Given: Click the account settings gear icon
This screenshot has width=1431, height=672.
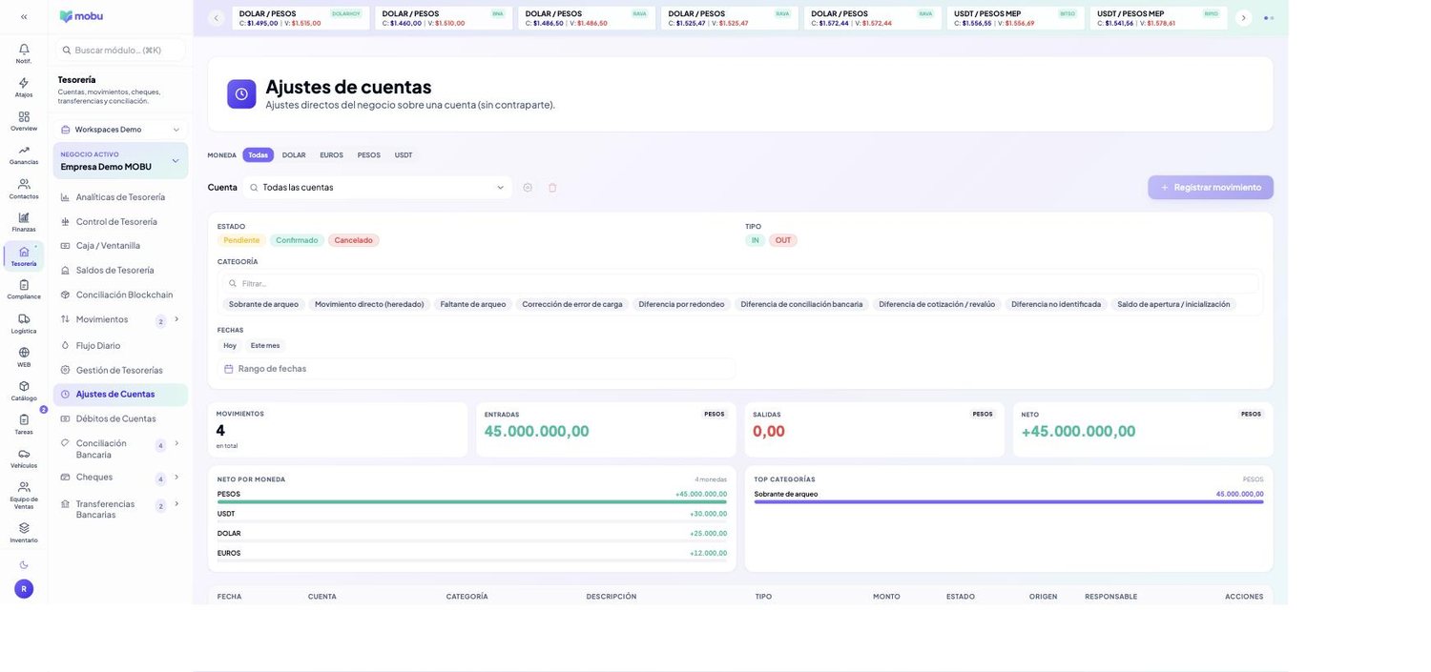Looking at the screenshot, I should pos(528,188).
